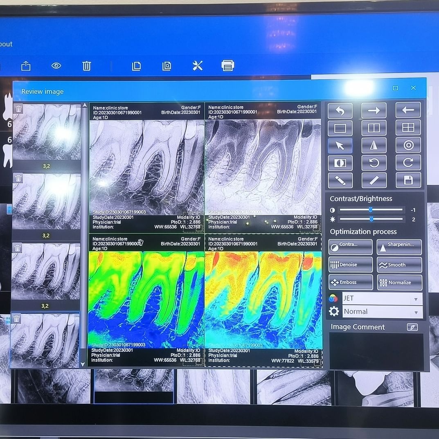Image resolution: width=439 pixels, height=439 pixels.
Task: Apply the Denoise filter button
Action: [350, 265]
